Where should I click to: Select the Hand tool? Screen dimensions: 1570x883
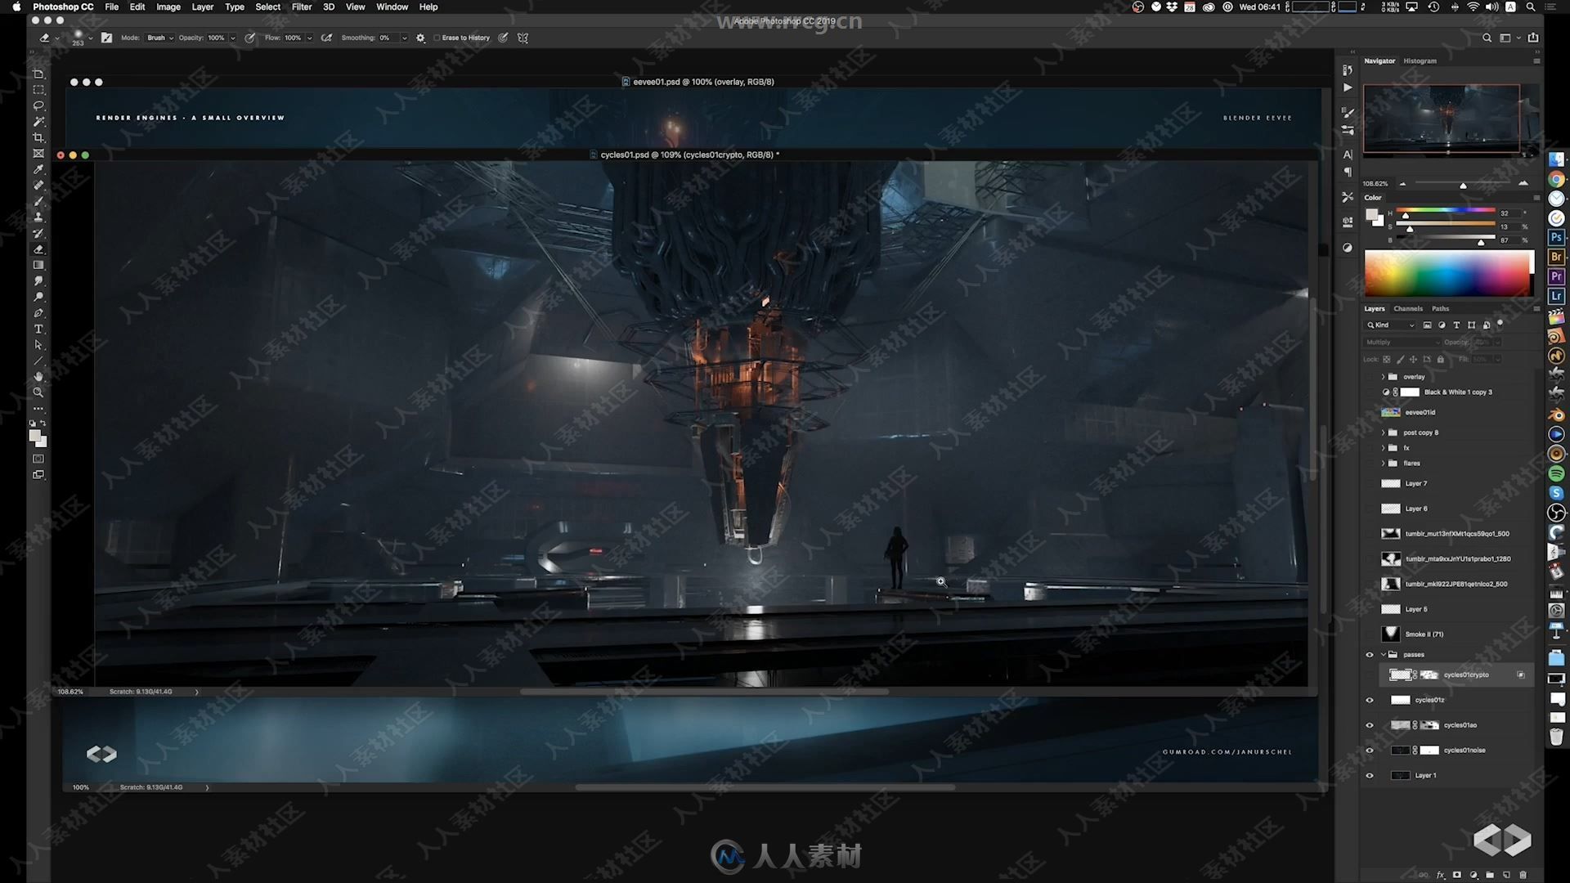click(38, 377)
